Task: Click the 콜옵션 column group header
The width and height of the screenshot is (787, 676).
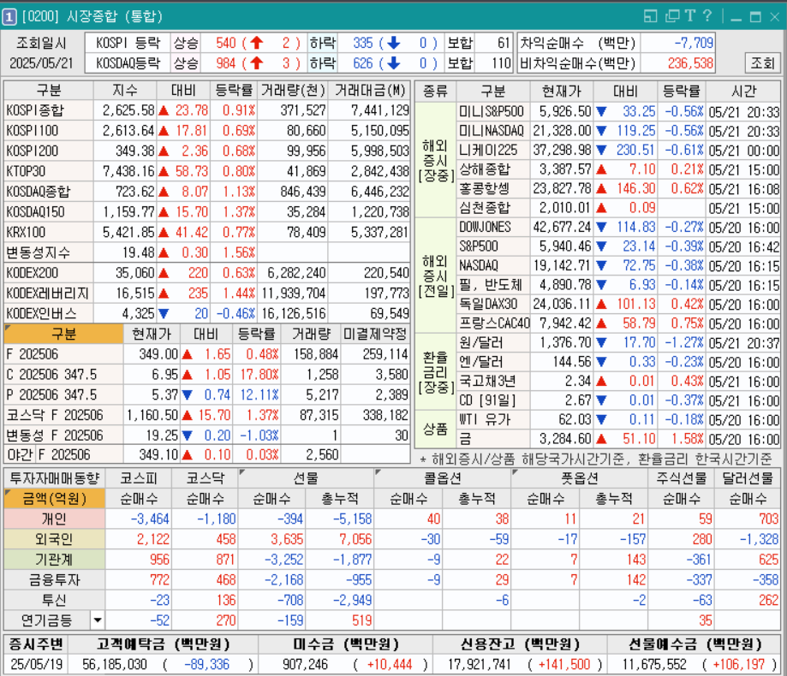Action: (x=443, y=478)
